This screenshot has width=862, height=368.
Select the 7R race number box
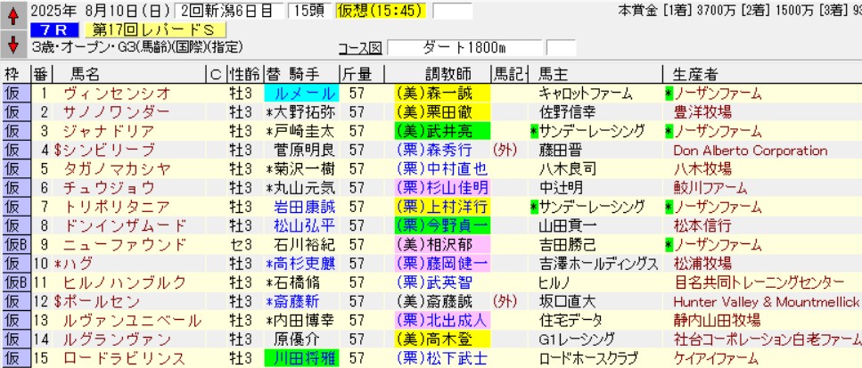tap(52, 30)
